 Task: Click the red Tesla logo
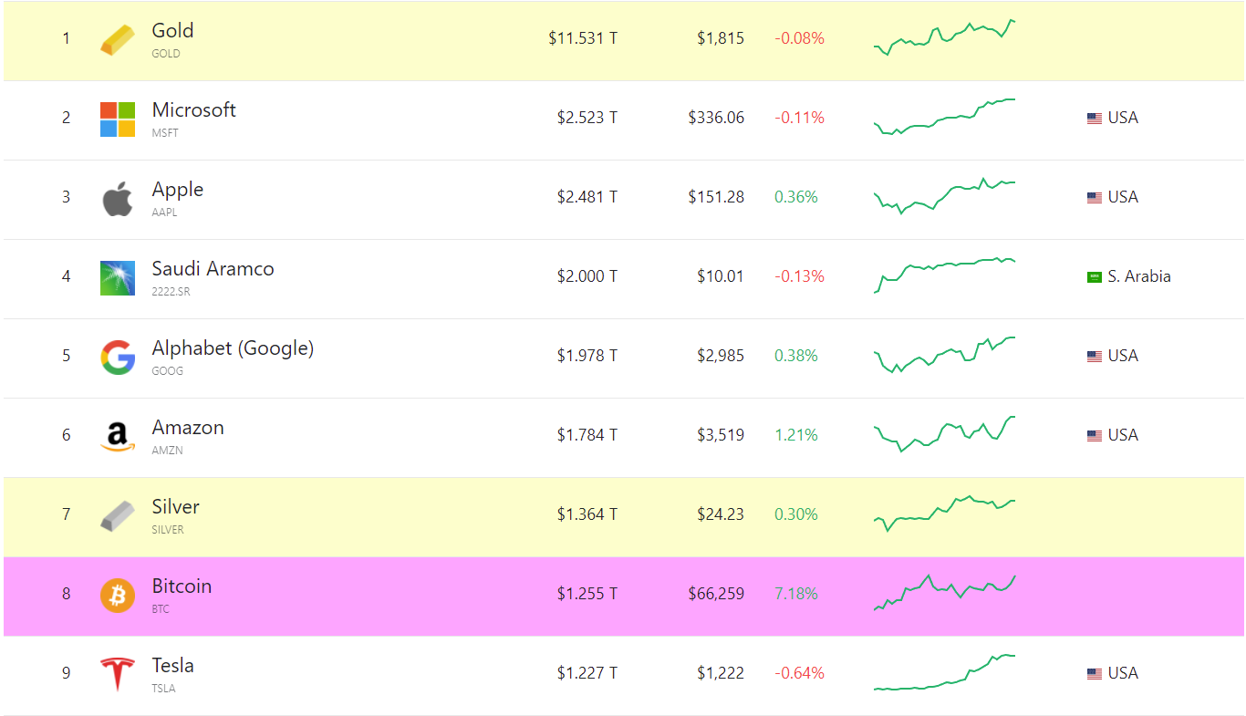pos(118,674)
